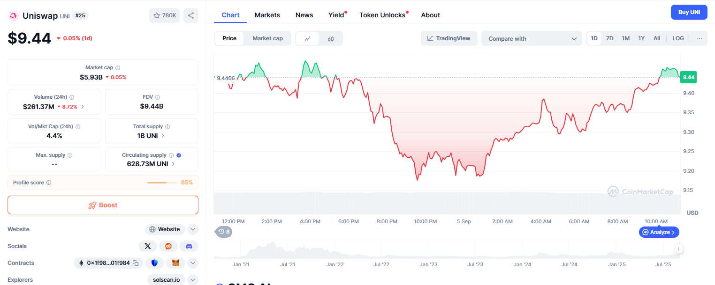Open the X (Twitter) social link

click(x=148, y=246)
